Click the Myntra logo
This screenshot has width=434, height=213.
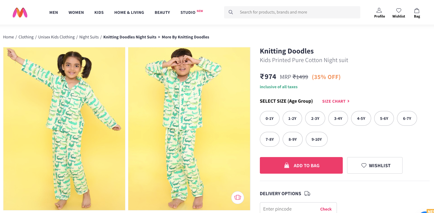pos(20,13)
